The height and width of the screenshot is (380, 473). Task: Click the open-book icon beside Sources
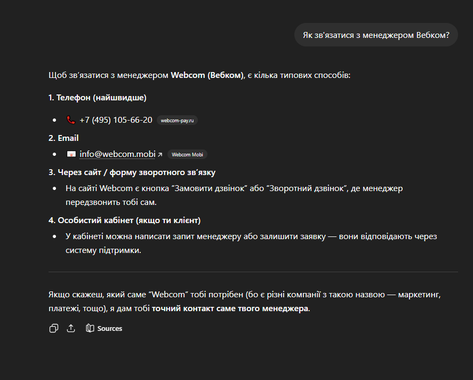[x=90, y=328]
